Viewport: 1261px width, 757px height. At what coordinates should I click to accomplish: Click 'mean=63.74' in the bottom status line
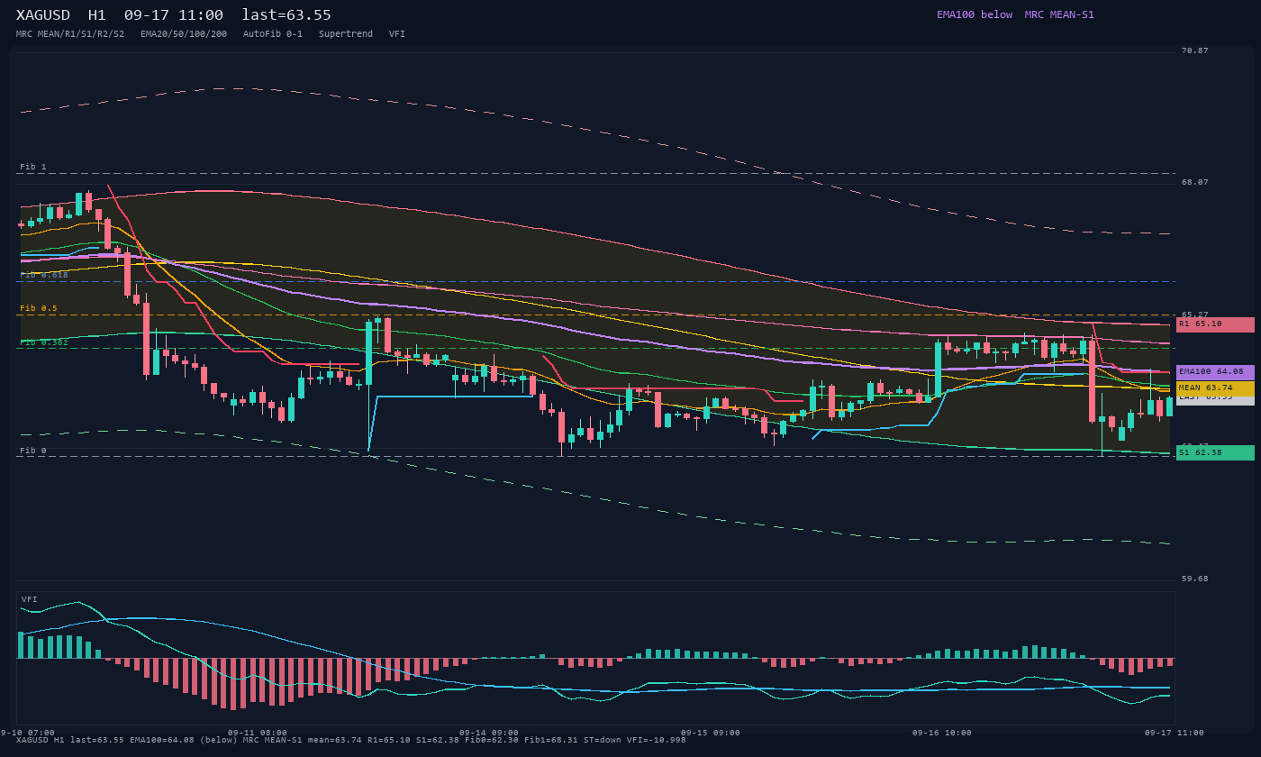tap(335, 740)
